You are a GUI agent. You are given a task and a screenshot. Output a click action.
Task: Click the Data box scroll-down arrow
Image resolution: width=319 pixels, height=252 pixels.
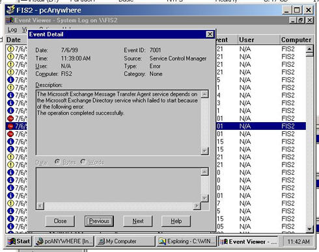(x=204, y=198)
